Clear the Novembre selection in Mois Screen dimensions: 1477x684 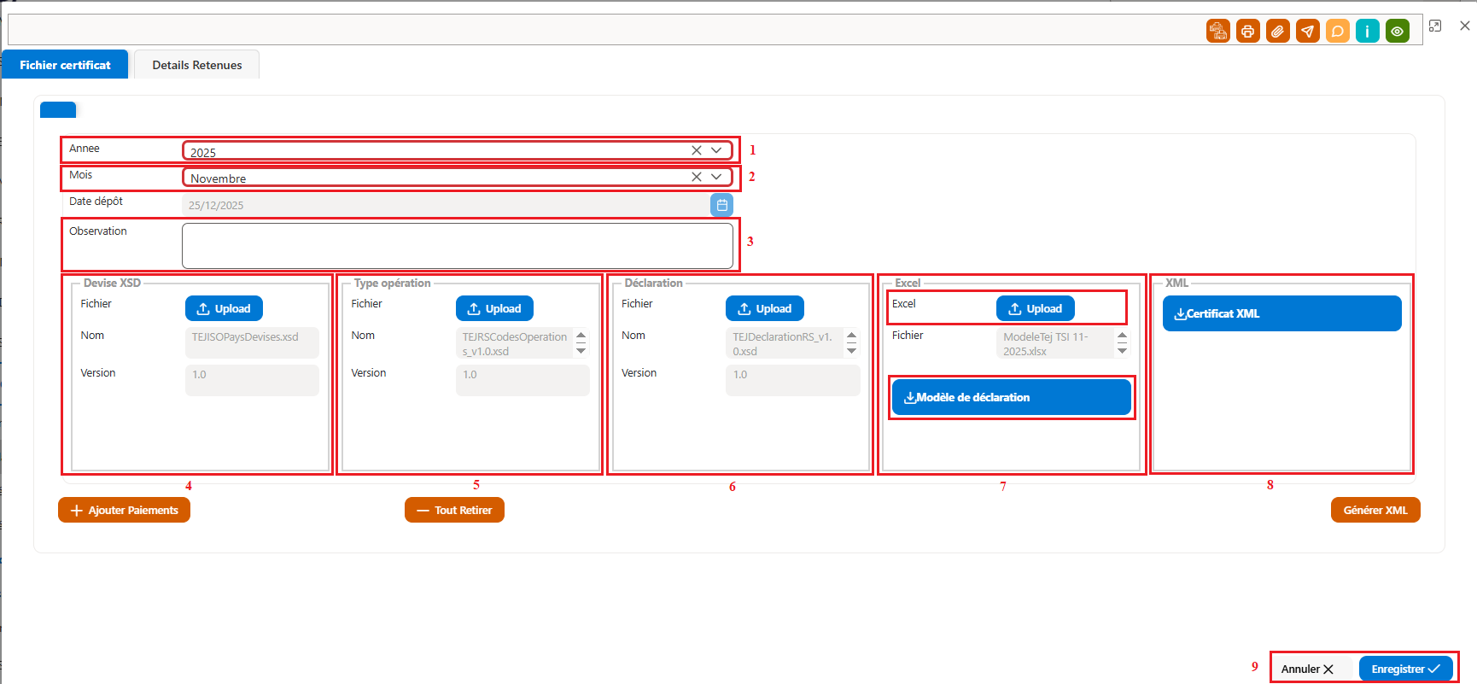697,177
